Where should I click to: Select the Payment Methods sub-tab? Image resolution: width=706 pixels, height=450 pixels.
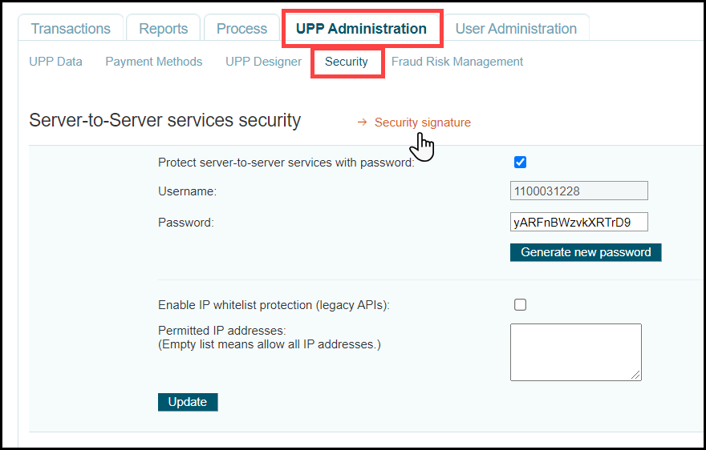154,62
